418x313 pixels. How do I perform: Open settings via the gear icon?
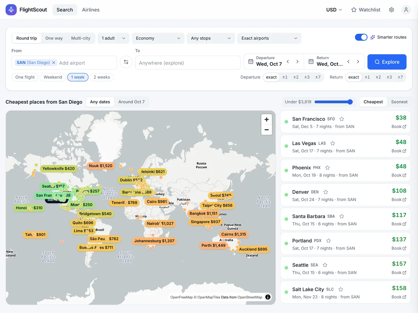392,10
